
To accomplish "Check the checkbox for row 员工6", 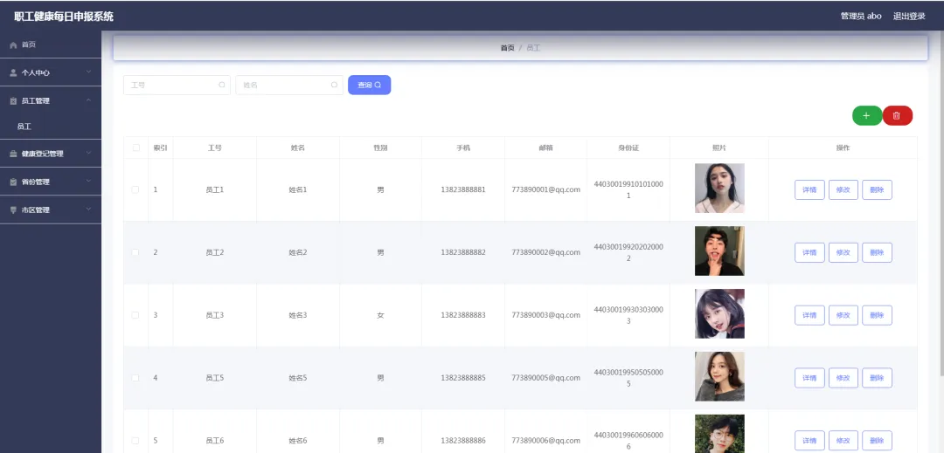I will 135,441.
